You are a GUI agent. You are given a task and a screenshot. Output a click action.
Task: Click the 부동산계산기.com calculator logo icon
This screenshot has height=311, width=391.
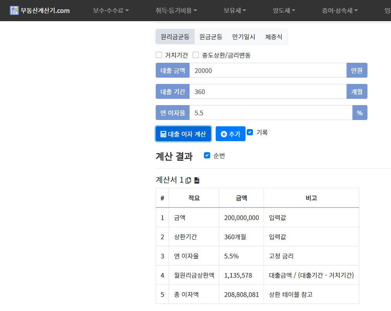click(x=15, y=10)
